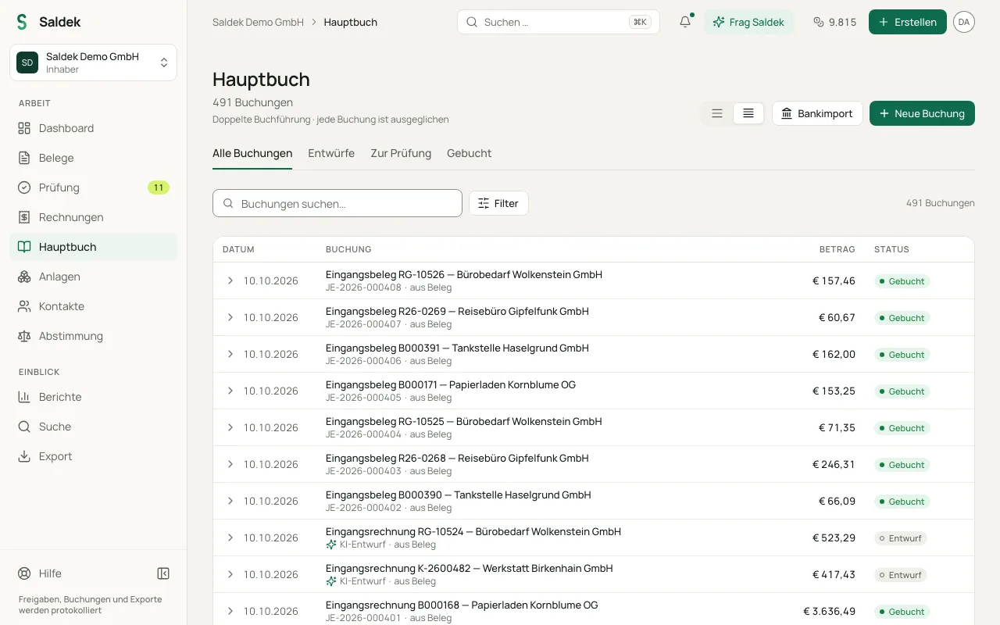
Task: Switch to the Zur Prüfung tab
Action: 401,153
